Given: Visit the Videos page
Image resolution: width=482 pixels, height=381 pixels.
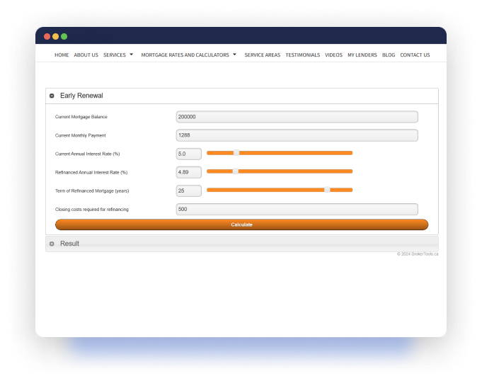Looking at the screenshot, I should 333,55.
